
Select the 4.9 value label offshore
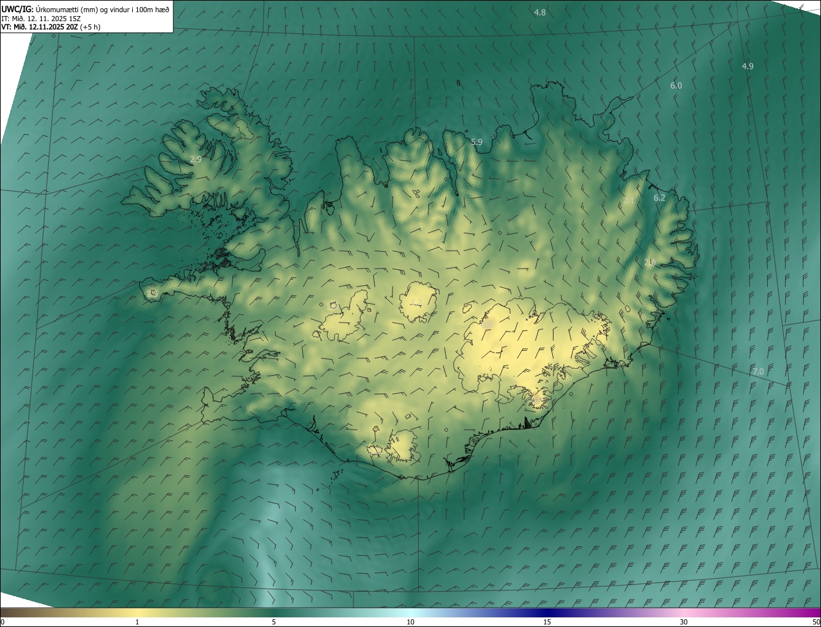click(x=748, y=67)
